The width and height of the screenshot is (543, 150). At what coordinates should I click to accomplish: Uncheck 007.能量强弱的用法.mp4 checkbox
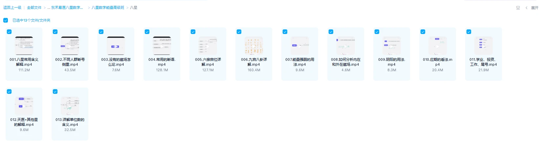(x=285, y=32)
